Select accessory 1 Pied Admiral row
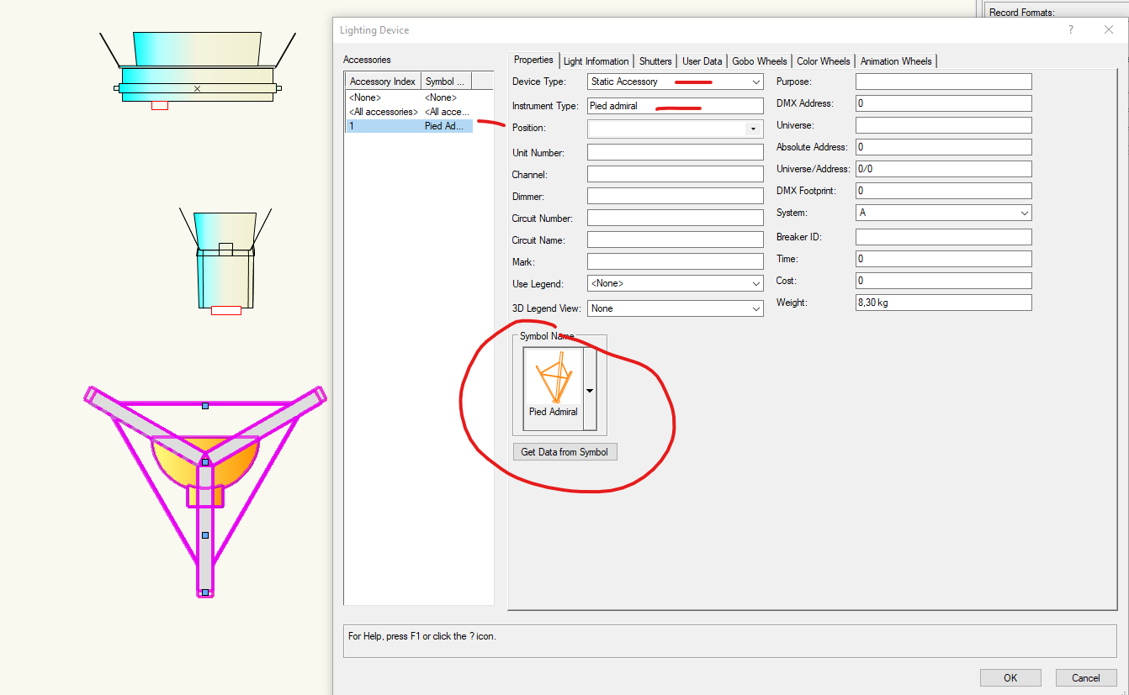The image size is (1129, 695). tap(409, 126)
